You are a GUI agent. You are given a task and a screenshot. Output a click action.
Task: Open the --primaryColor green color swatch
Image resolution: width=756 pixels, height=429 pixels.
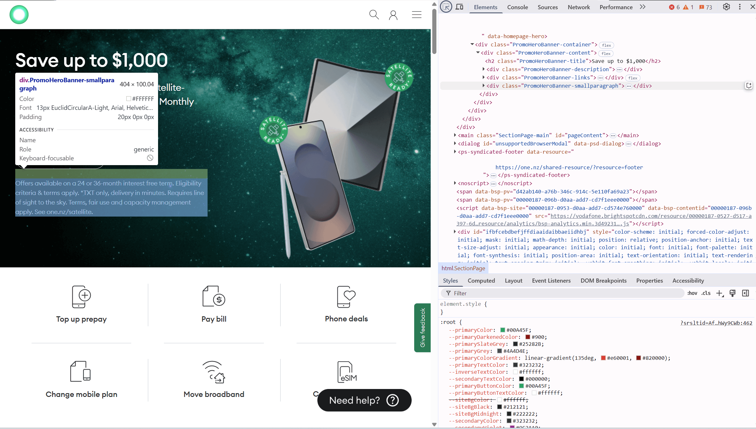click(503, 330)
